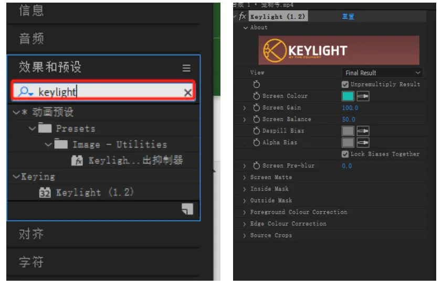Collapse the Image - Utilities folder

48,145
